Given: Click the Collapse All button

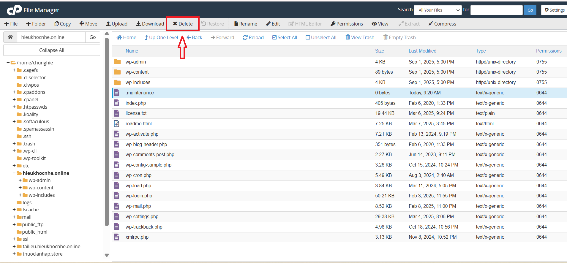Looking at the screenshot, I should click(x=52, y=50).
